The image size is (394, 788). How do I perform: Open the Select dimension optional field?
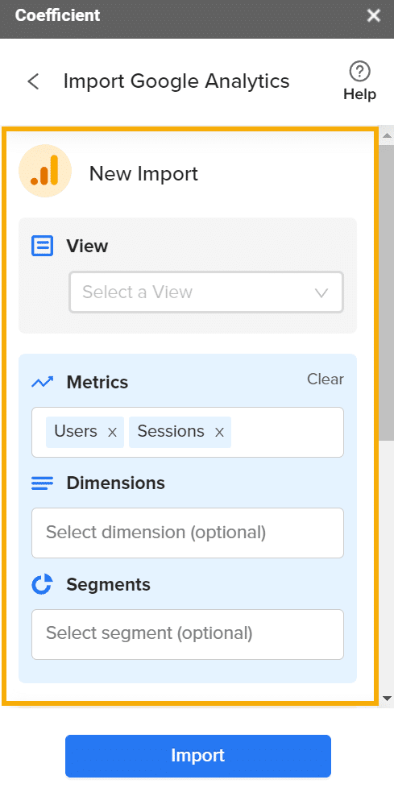[188, 533]
